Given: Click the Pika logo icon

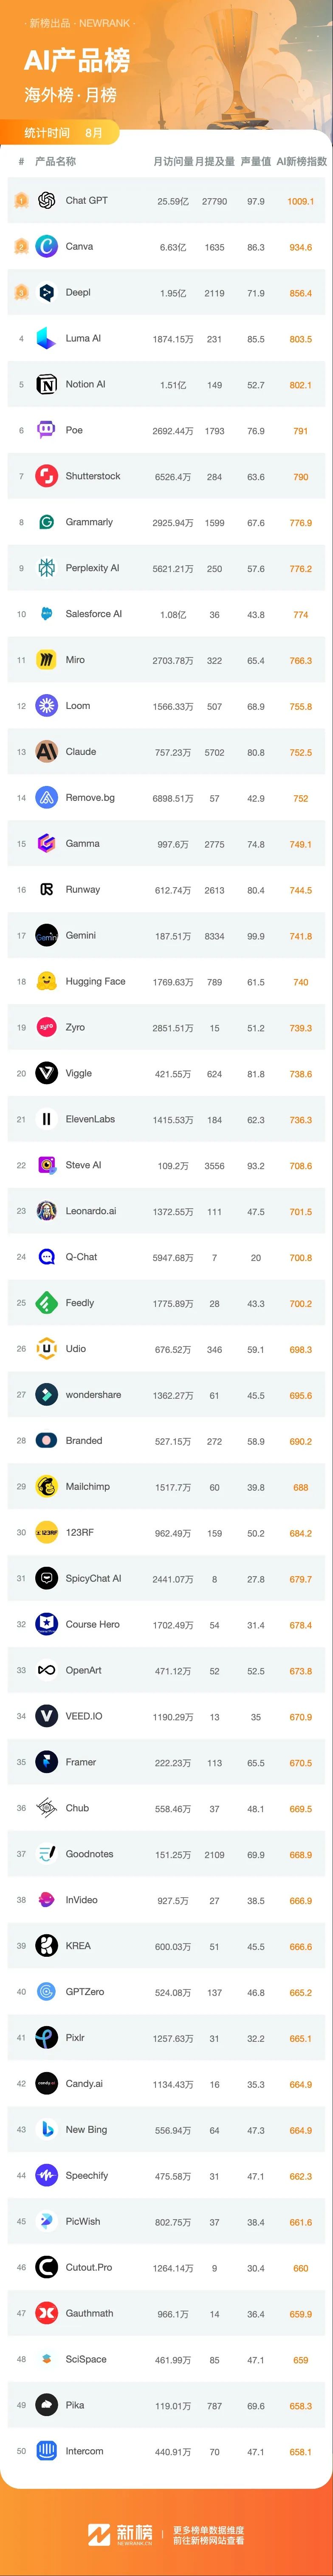Looking at the screenshot, I should coord(46,2406).
